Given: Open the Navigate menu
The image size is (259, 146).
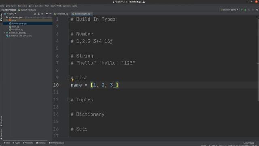Looking at the screenshot, I should (22, 6).
